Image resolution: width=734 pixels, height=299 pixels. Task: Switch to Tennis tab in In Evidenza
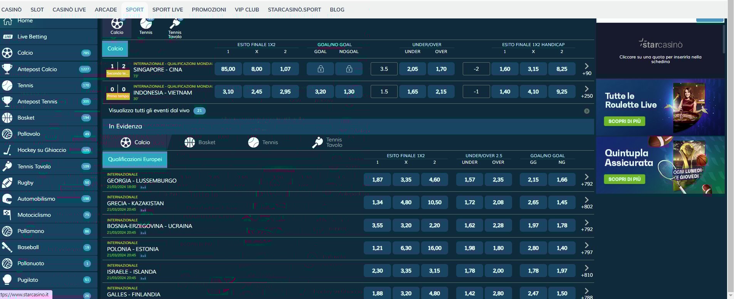pyautogui.click(x=263, y=143)
